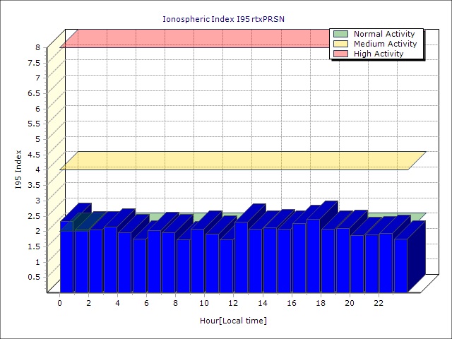
Task: Click the y-axis tick label '4.5'
Action: coord(34,154)
